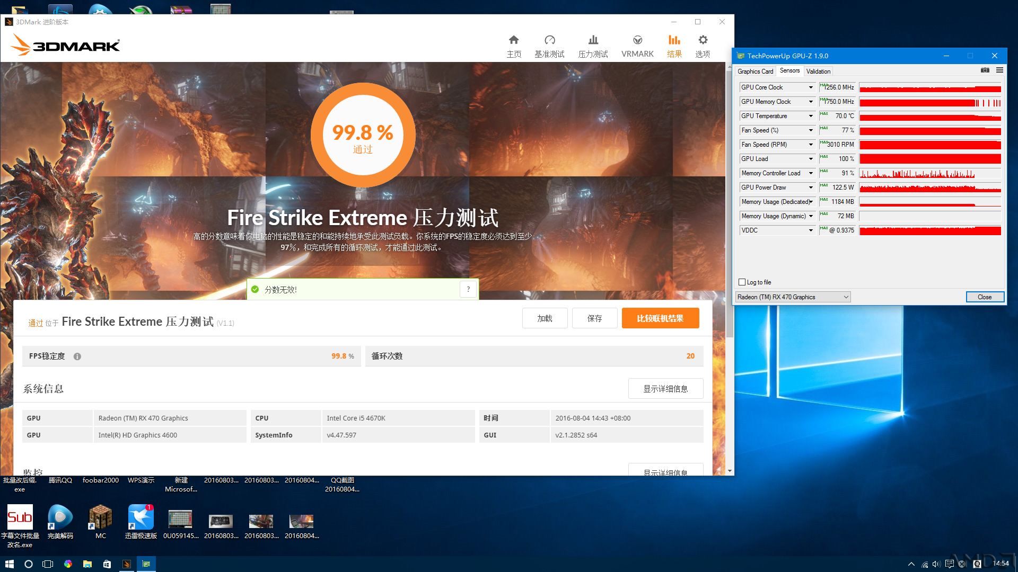Viewport: 1018px width, 572px height.
Task: Open the 完美解码 desktop shortcut
Action: click(x=60, y=522)
